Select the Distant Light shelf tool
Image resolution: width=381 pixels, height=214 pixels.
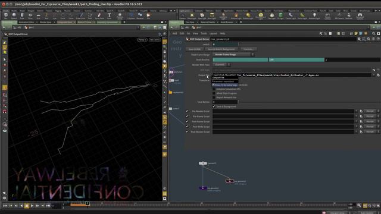click(x=248, y=16)
